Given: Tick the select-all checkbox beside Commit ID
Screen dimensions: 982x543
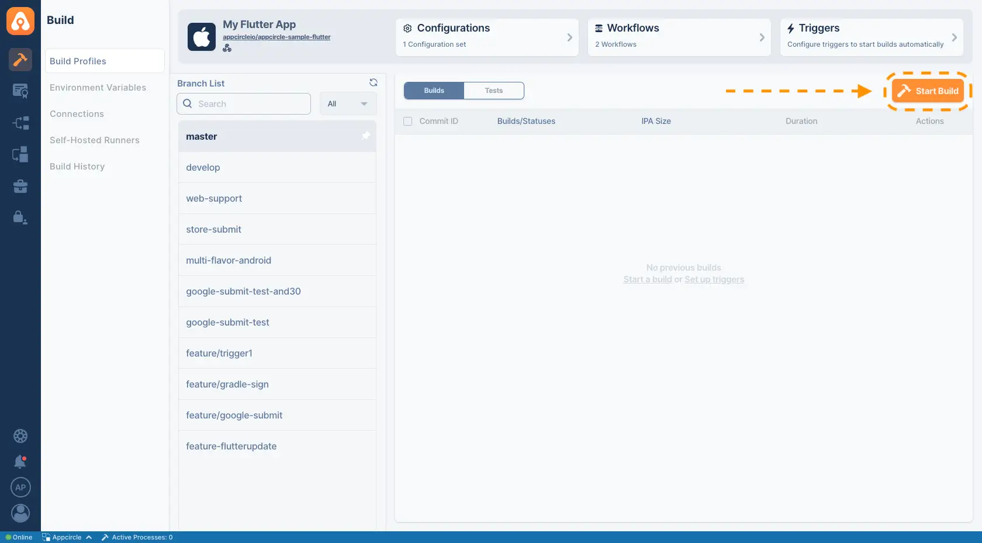Looking at the screenshot, I should point(408,121).
